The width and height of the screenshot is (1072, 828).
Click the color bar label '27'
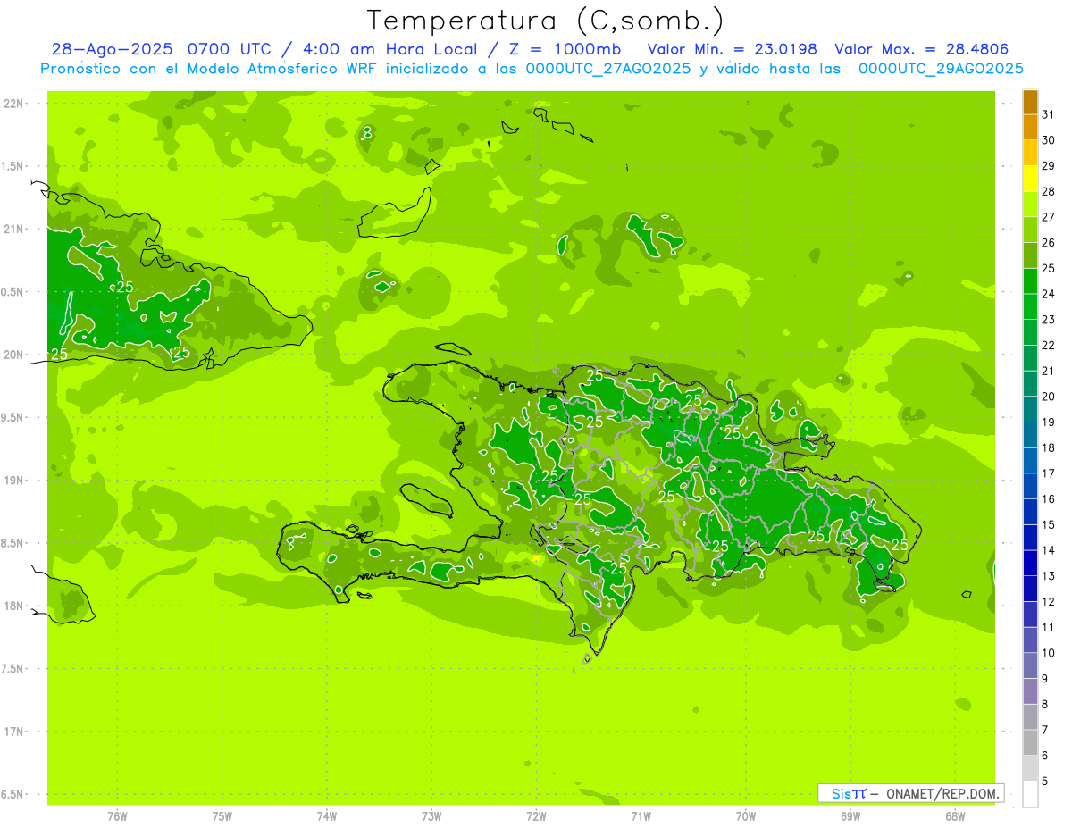point(1049,217)
